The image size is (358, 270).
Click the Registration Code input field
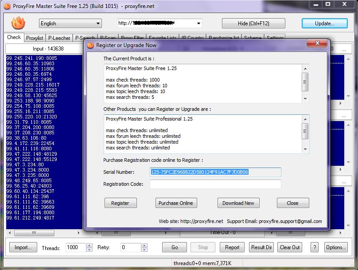[x=215, y=184]
